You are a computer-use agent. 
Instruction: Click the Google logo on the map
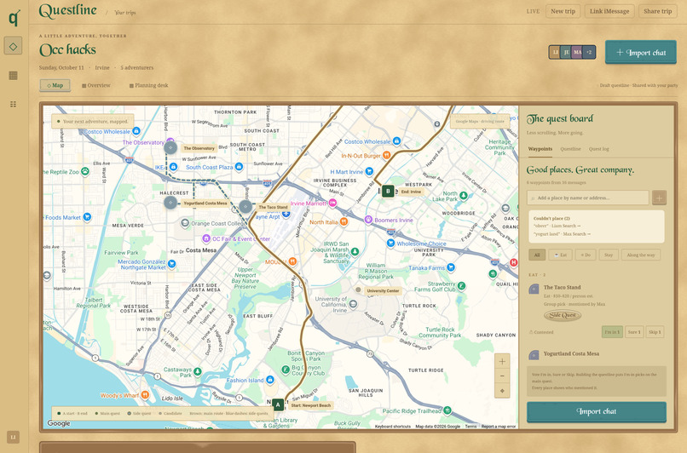click(59, 423)
